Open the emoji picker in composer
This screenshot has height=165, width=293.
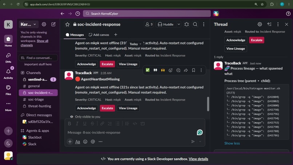point(85,142)
